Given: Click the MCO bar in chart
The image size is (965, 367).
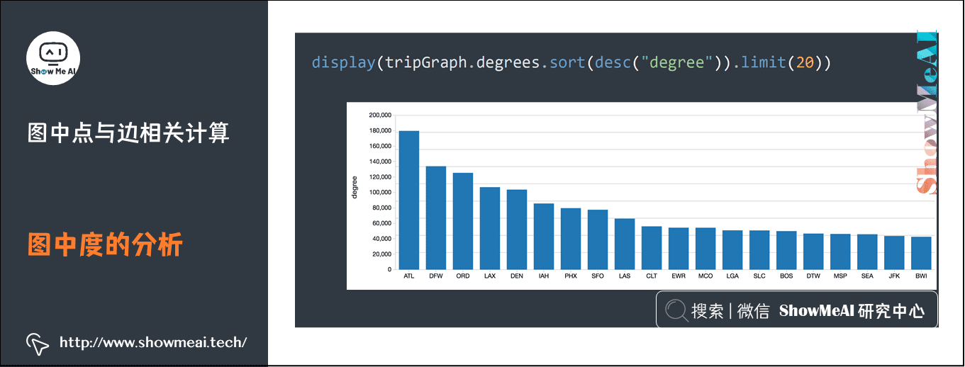Looking at the screenshot, I should 705,249.
